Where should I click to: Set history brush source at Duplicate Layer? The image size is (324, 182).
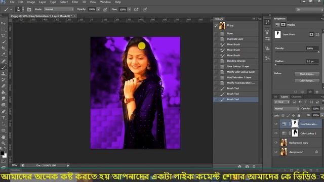tap(216, 39)
